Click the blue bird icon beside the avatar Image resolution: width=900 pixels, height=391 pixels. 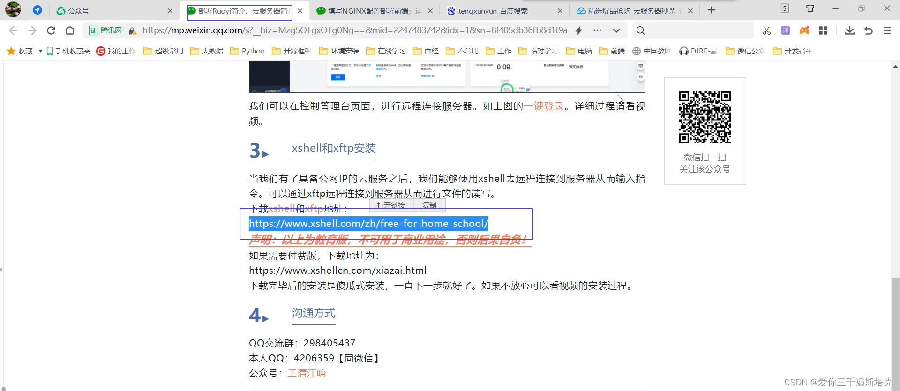pyautogui.click(x=37, y=10)
